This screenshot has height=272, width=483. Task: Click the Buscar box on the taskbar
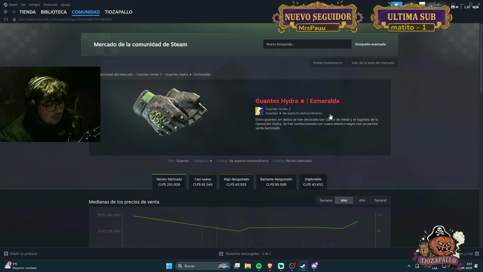click(x=203, y=266)
